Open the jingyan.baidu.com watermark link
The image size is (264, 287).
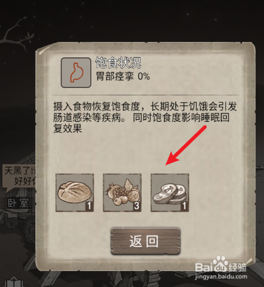pos(221,277)
